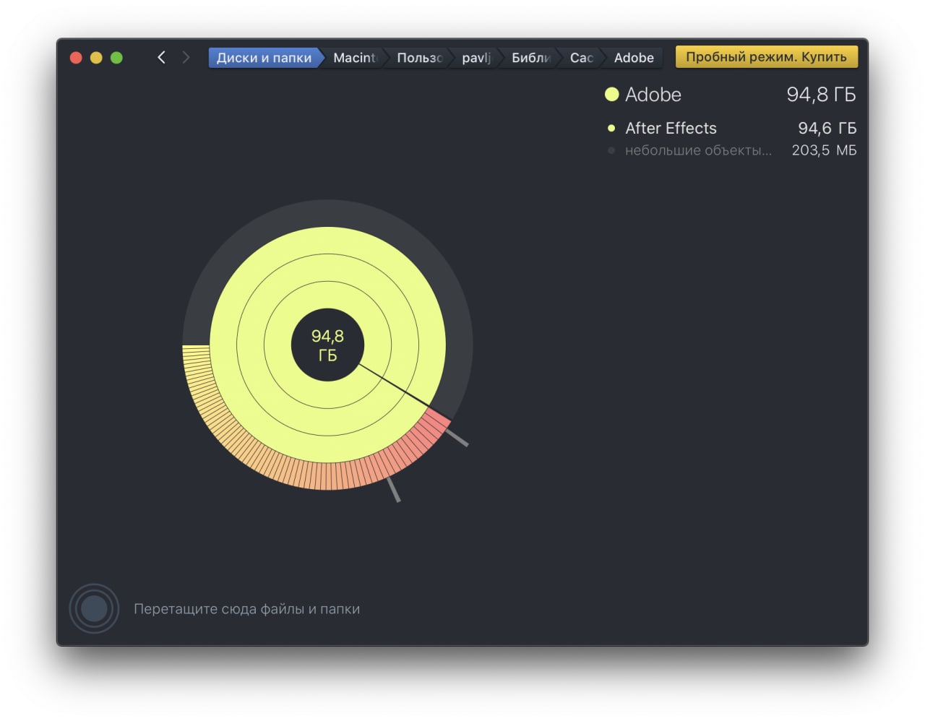This screenshot has width=925, height=721.
Task: Jump to the 'Библи' breadcrumb segment
Action: click(x=530, y=58)
